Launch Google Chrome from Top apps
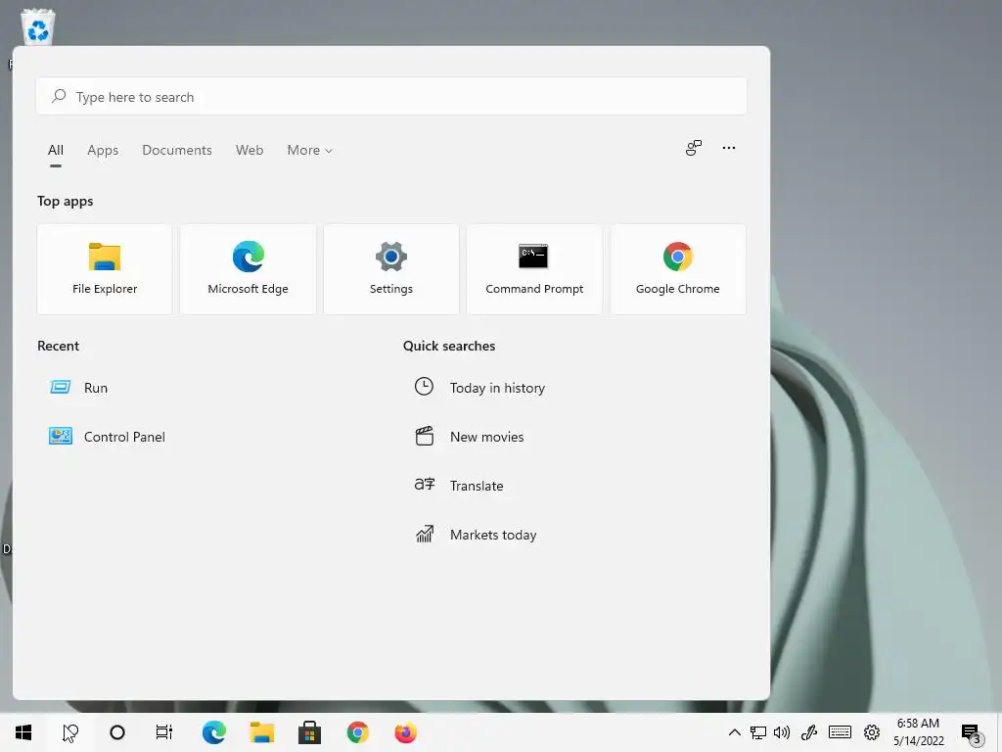 (678, 269)
